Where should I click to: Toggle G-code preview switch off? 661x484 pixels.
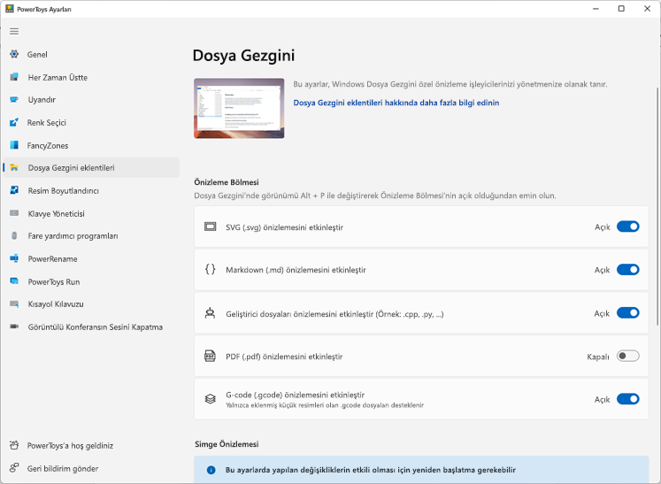click(x=627, y=399)
